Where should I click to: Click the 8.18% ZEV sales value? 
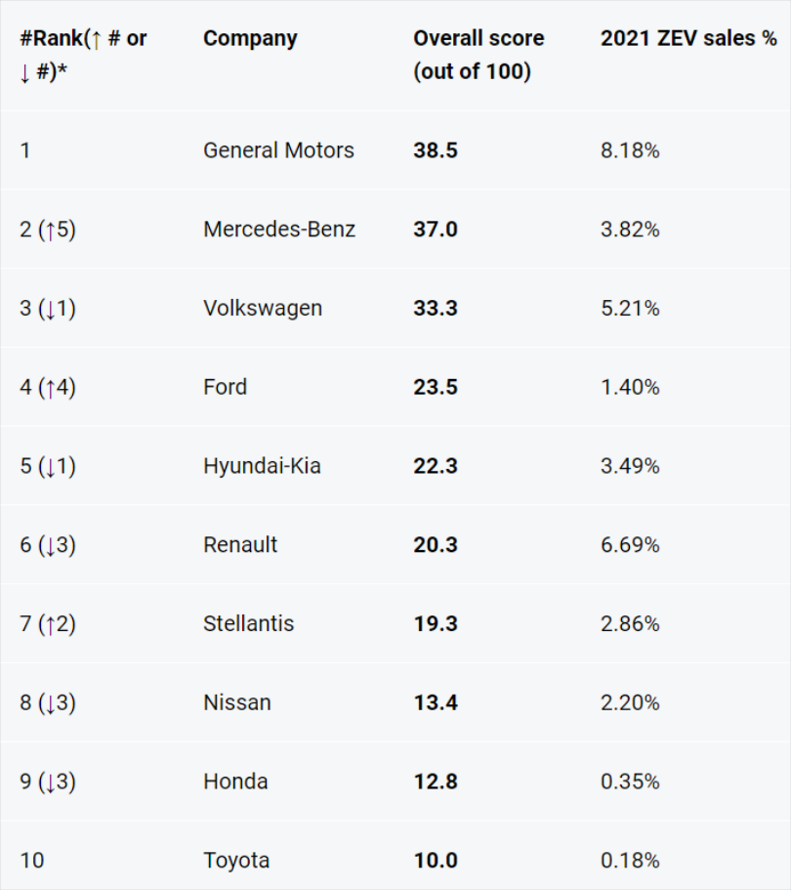pyautogui.click(x=630, y=150)
